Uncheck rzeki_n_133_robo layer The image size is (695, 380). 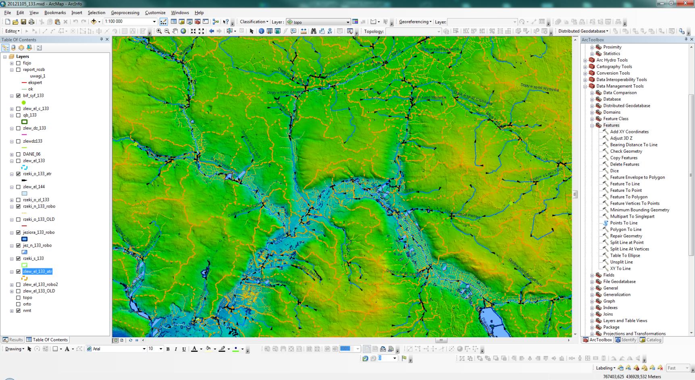[x=18, y=207]
